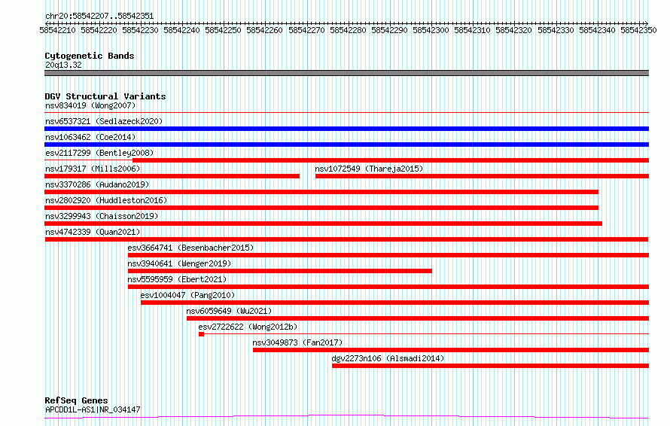Image resolution: width=670 pixels, height=426 pixels.
Task: Open nsv3299943 (Chaisson2019) variant label
Action: (102, 216)
